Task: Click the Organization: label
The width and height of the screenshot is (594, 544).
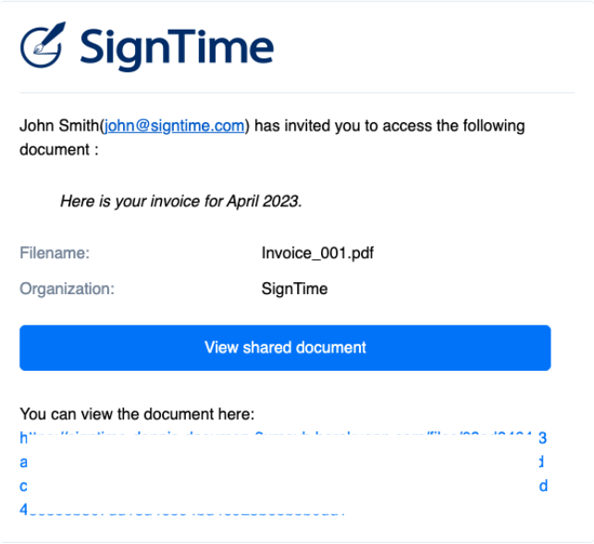Action: 67,289
